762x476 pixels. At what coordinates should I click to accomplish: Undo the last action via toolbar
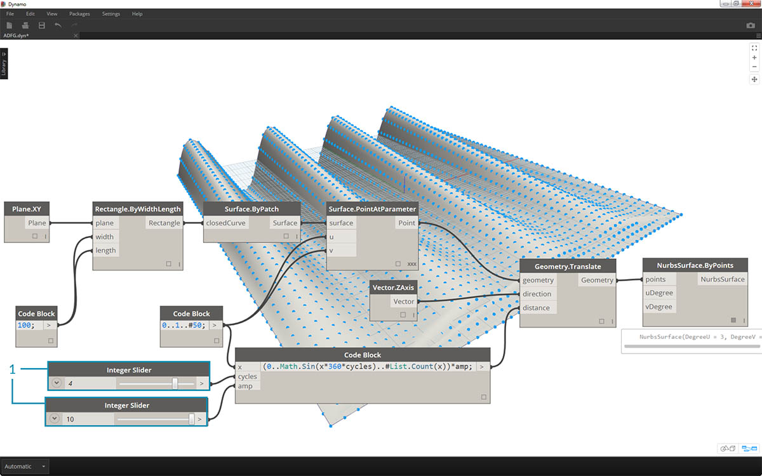(x=58, y=25)
